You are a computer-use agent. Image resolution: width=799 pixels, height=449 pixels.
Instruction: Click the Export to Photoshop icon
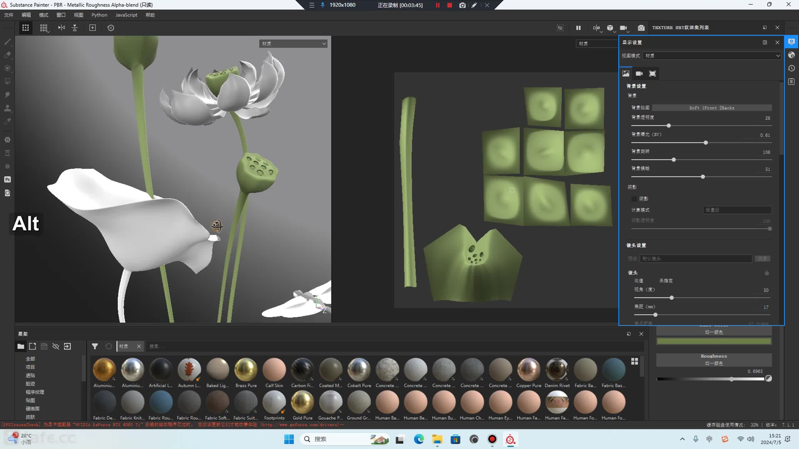tap(7, 179)
